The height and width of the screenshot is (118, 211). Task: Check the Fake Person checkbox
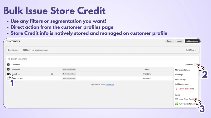pos(8,78)
